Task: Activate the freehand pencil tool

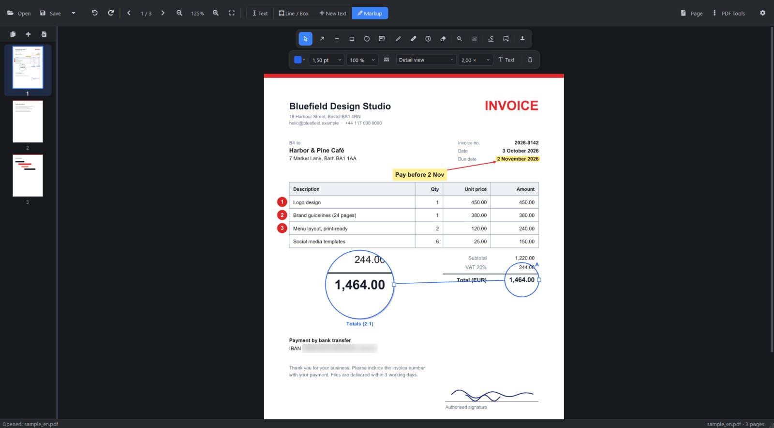Action: pyautogui.click(x=398, y=39)
